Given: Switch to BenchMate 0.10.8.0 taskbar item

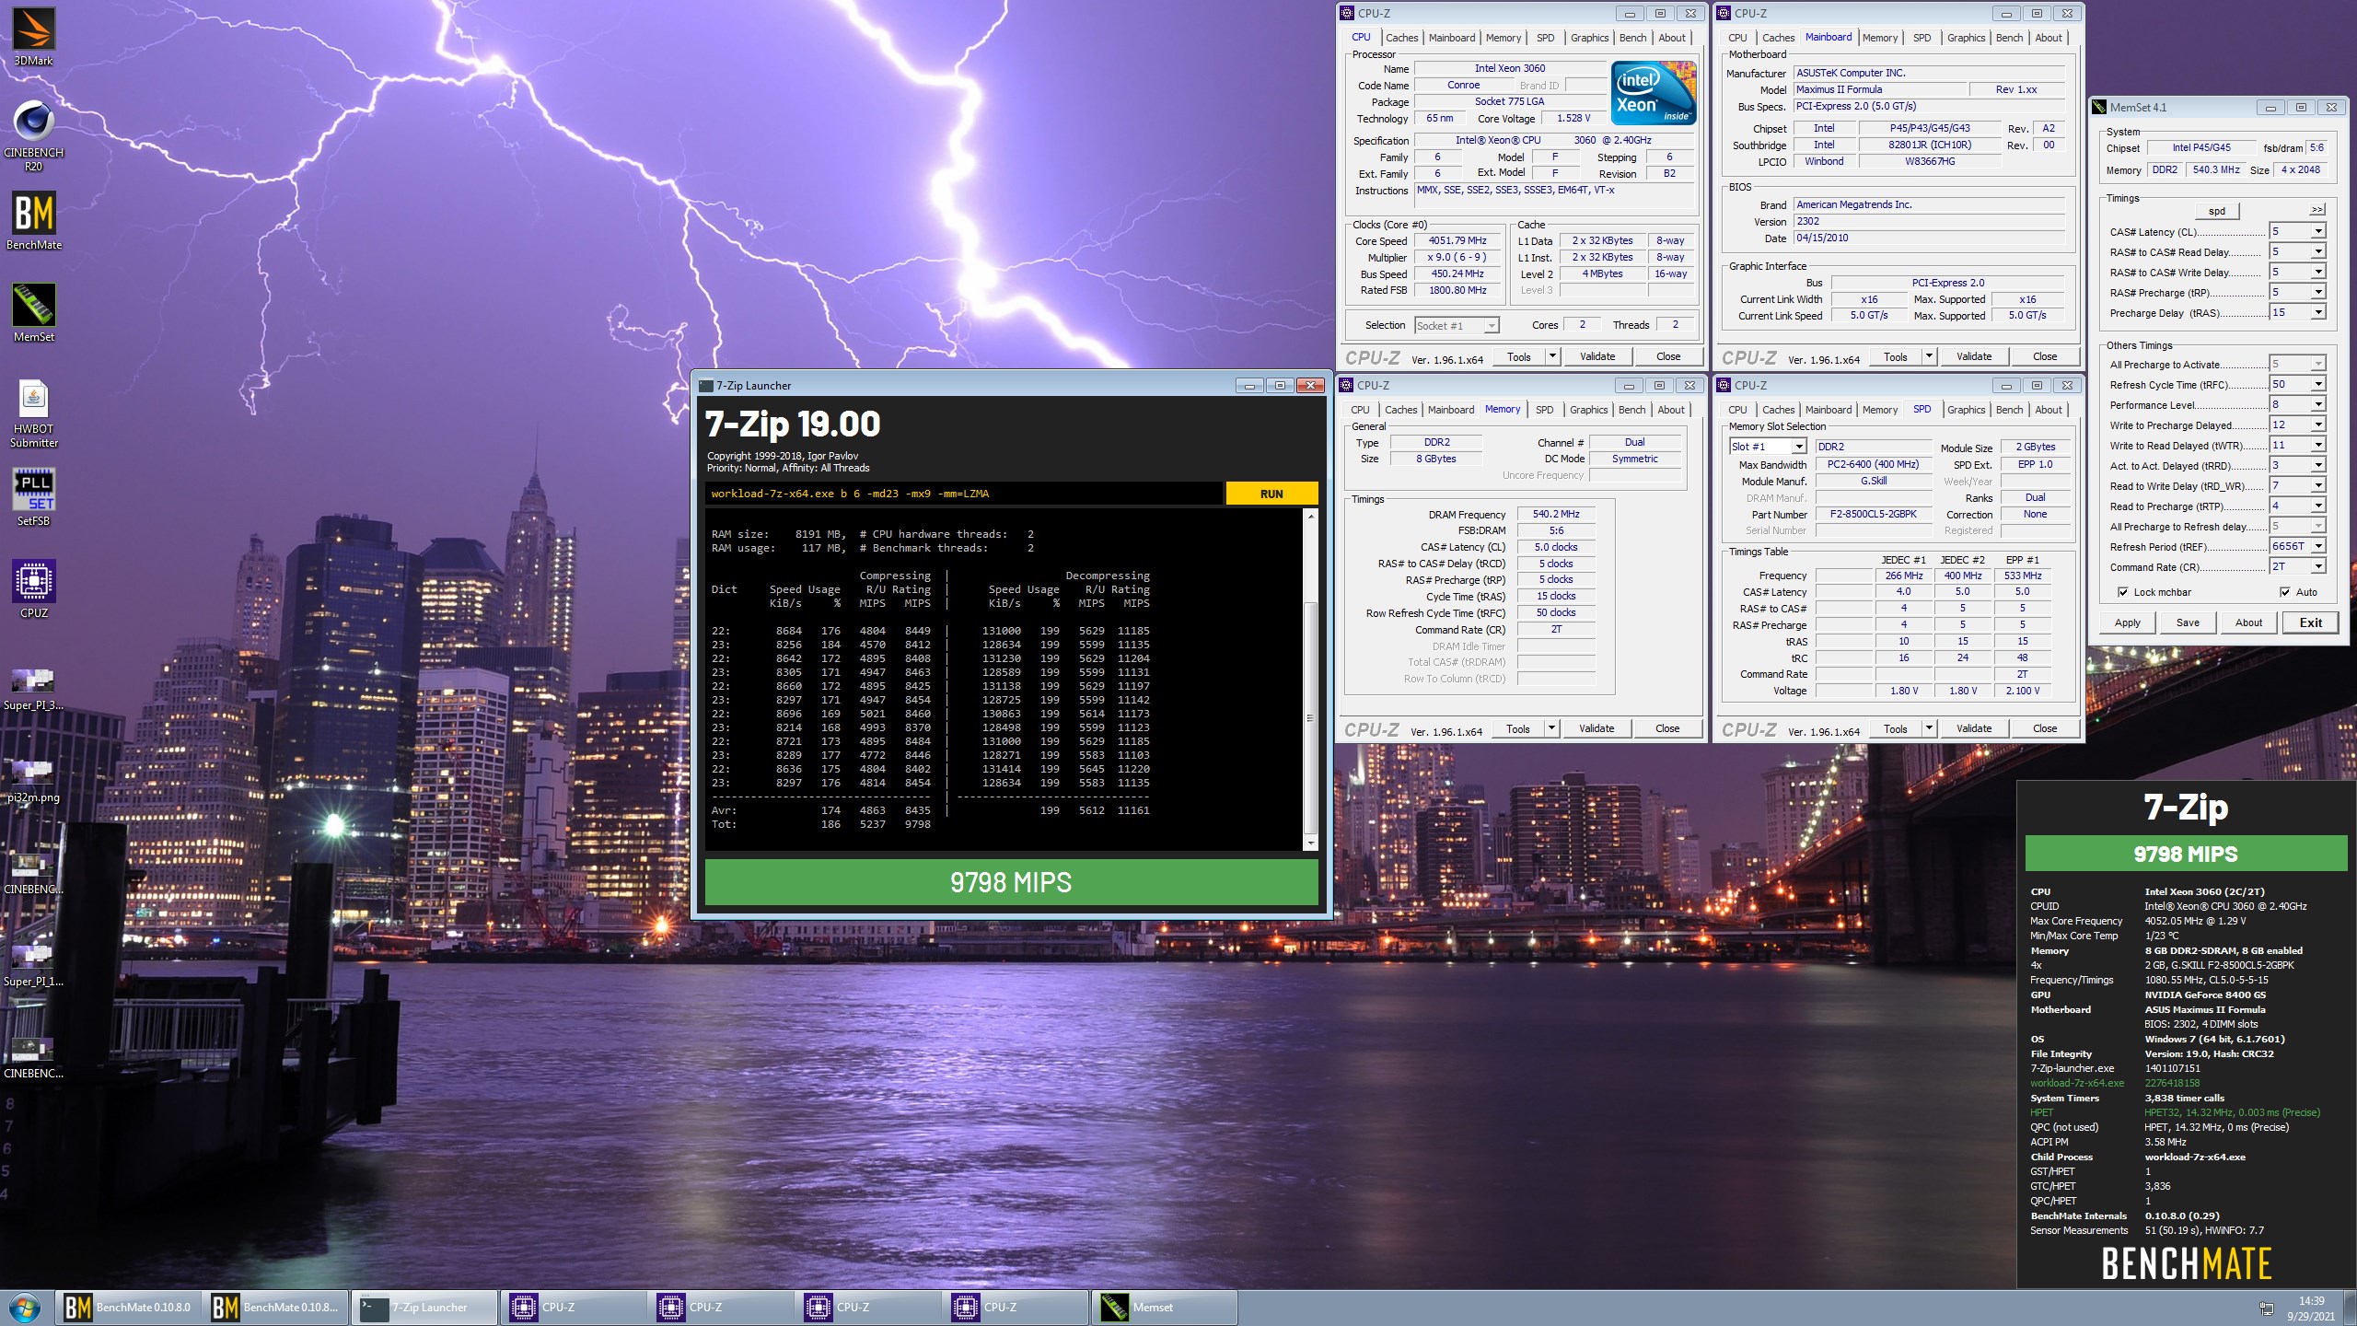Looking at the screenshot, I should coord(128,1308).
